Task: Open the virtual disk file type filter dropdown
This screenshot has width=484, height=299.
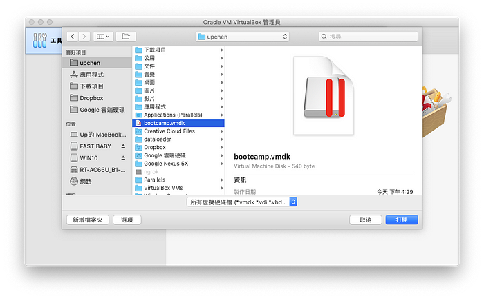Action: [x=242, y=202]
